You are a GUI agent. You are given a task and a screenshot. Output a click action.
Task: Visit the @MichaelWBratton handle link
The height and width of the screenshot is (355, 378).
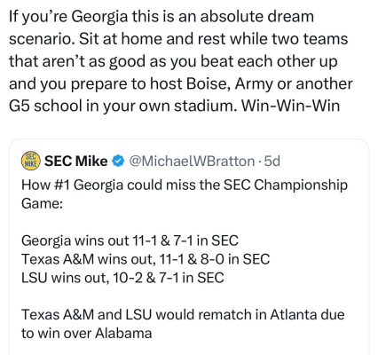click(192, 162)
